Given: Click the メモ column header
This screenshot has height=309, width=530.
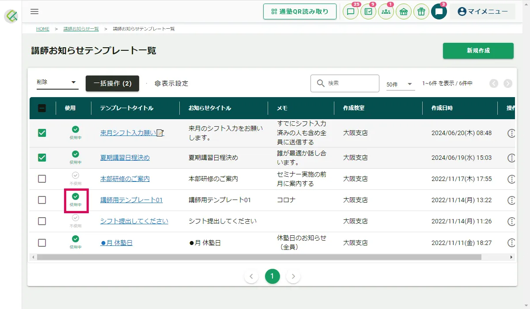Looking at the screenshot, I should [282, 108].
